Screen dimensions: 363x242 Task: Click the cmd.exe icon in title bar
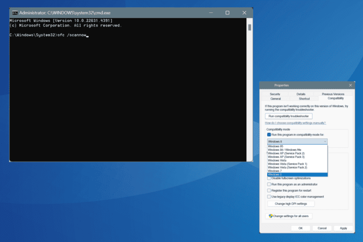click(x=15, y=12)
